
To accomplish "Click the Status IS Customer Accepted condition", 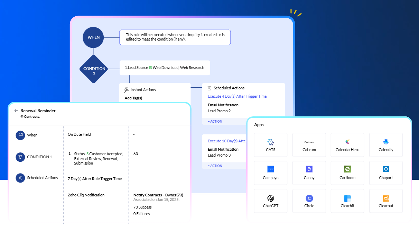I will [99, 158].
